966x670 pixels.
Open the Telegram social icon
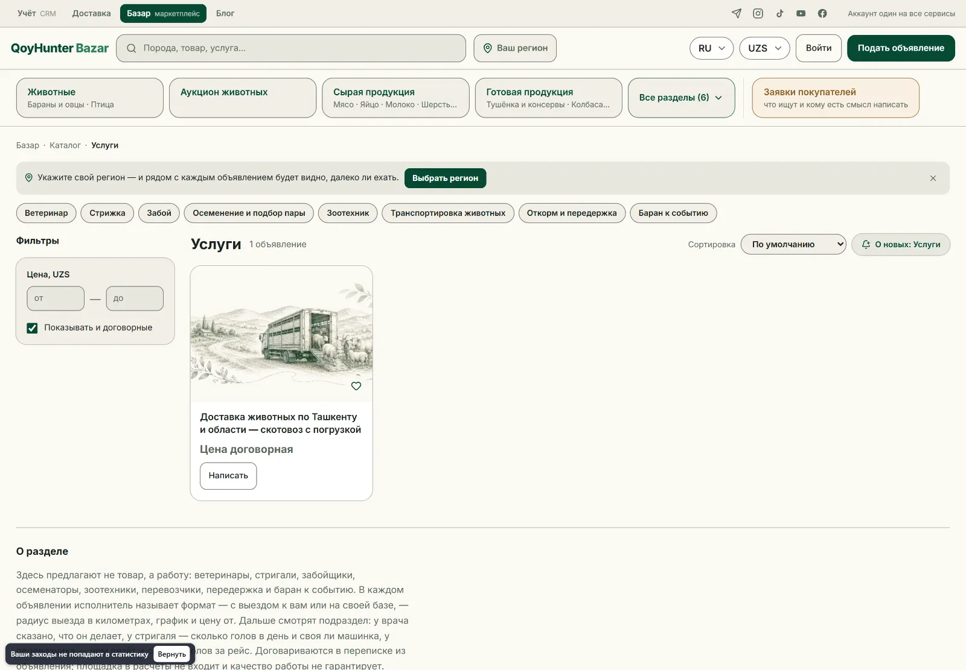pos(737,13)
